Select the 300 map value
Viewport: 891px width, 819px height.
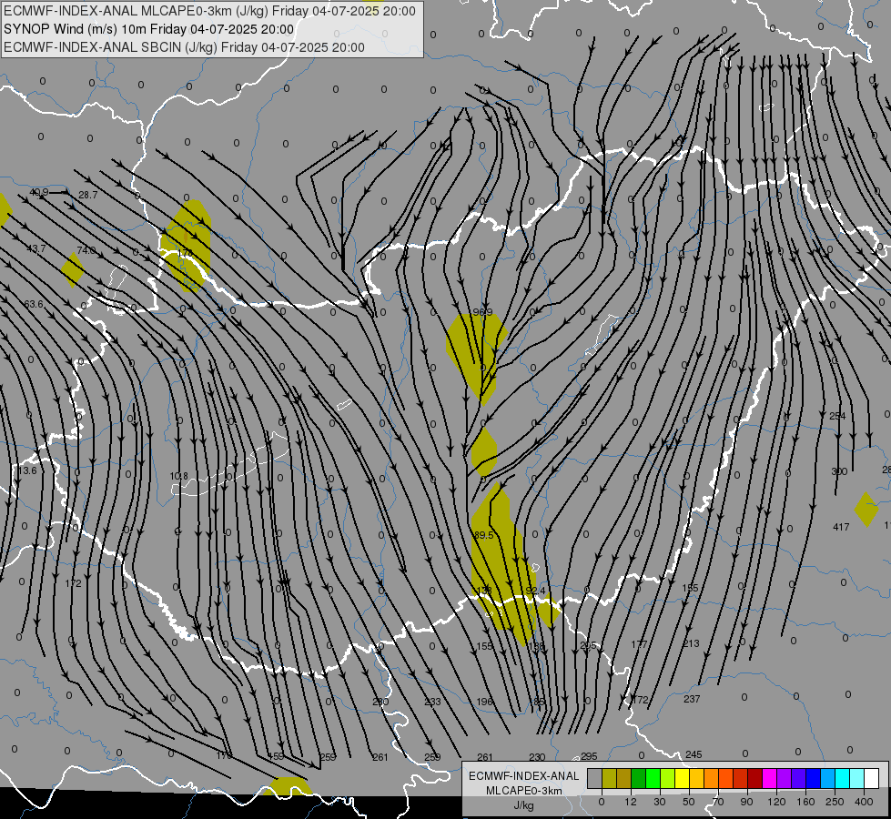tap(839, 471)
